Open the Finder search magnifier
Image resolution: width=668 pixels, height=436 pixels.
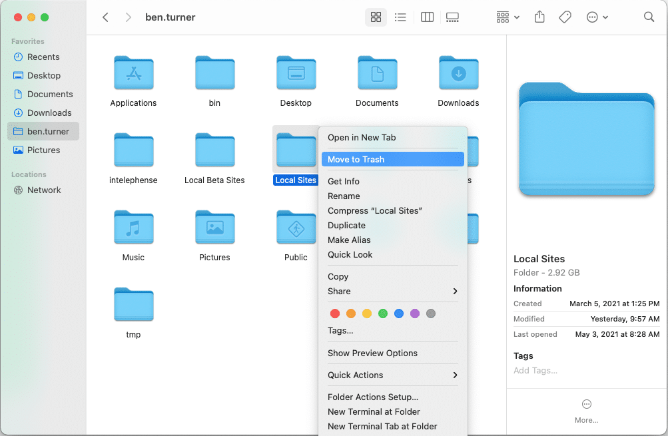[x=649, y=17]
